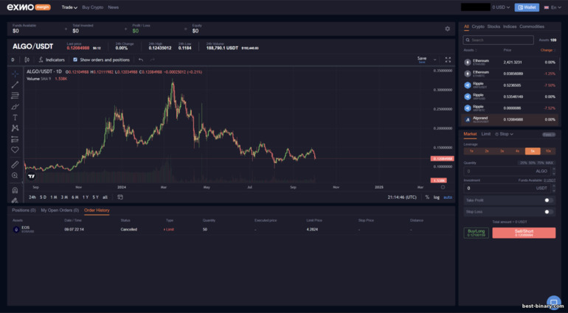Click the Investment USDT input field
Image resolution: width=568 pixels, height=313 pixels.
tap(509, 188)
